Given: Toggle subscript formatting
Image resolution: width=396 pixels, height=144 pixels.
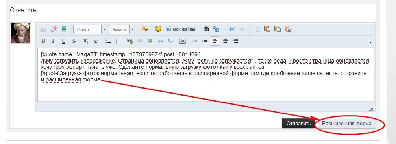Looking at the screenshot, I should click(86, 41).
